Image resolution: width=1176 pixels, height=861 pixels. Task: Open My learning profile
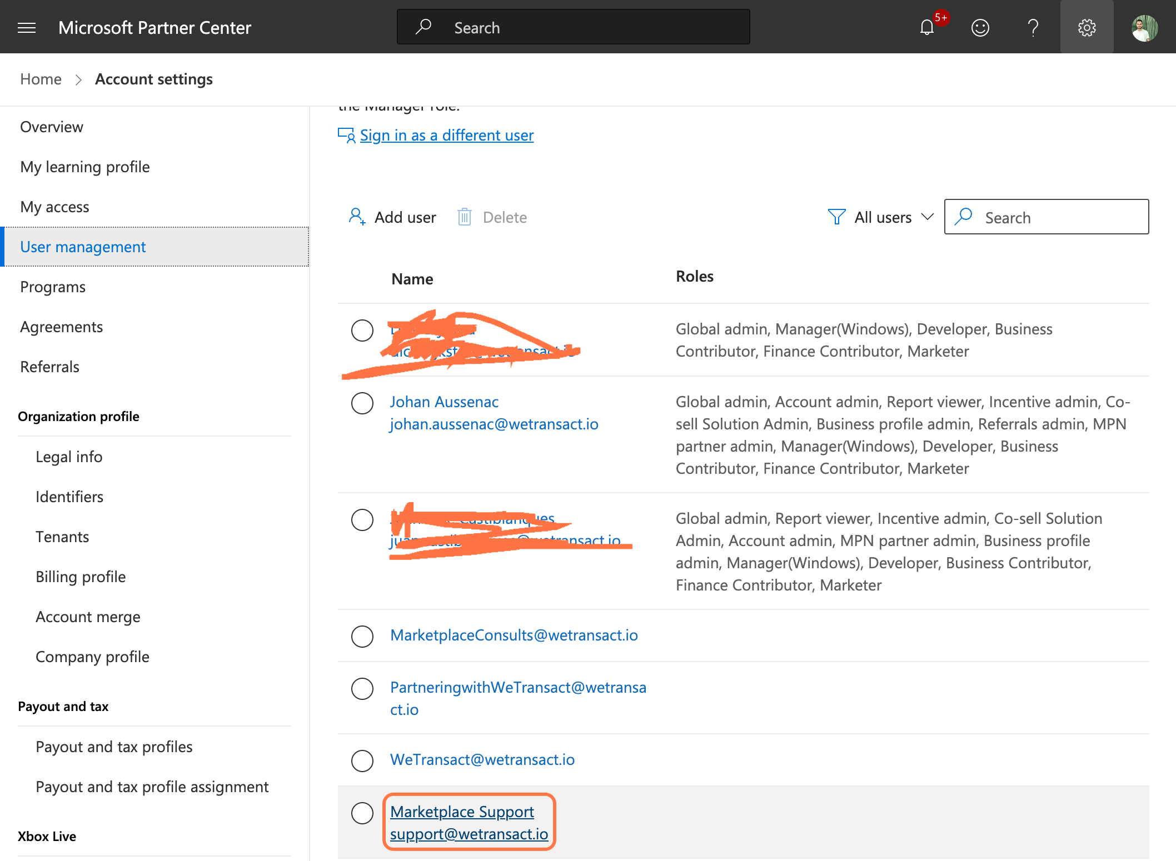[x=85, y=167]
